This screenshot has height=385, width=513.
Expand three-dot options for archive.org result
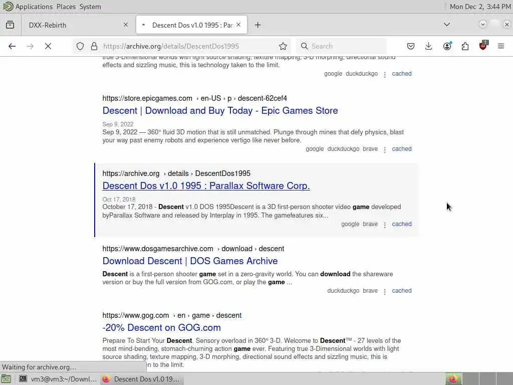(385, 225)
